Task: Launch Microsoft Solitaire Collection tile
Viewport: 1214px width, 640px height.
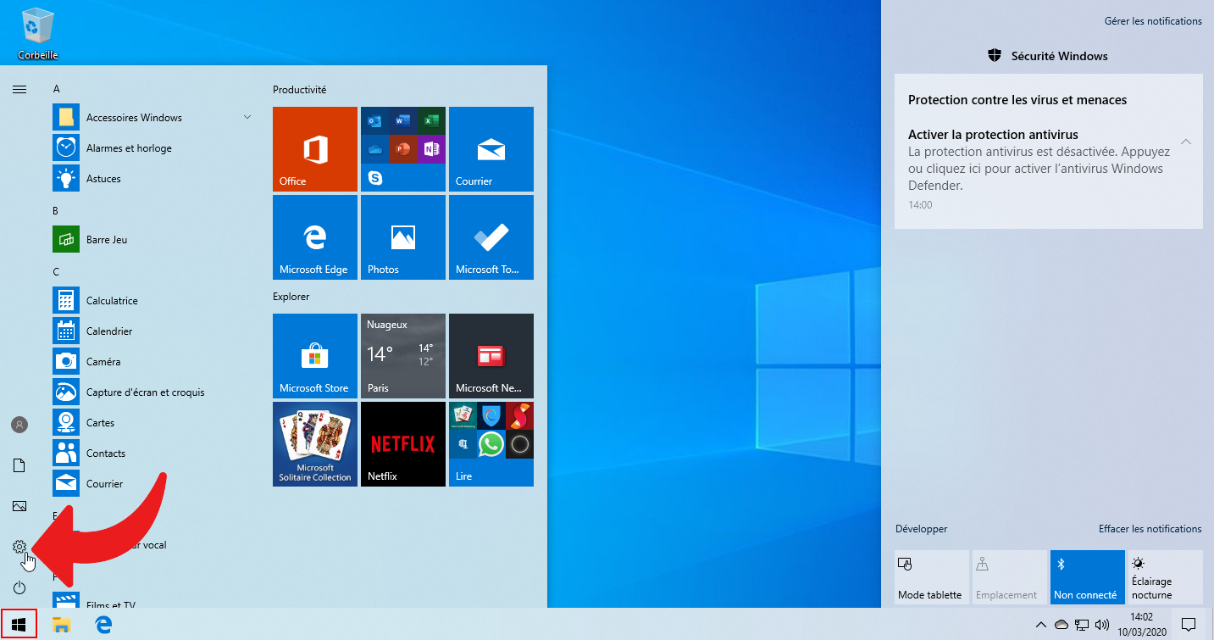Action: [315, 444]
